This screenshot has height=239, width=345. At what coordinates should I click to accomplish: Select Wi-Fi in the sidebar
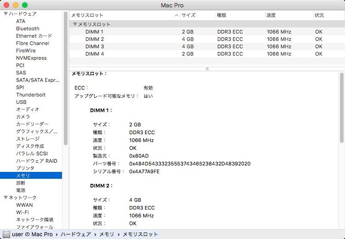coord(23,212)
